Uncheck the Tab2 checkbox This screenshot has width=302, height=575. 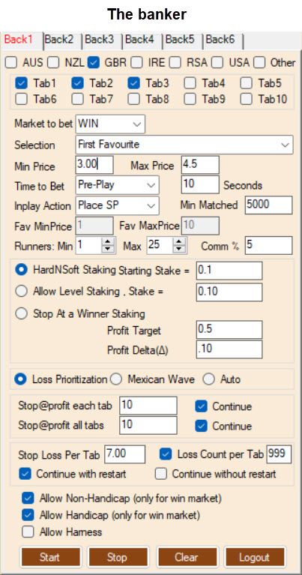pos(78,84)
